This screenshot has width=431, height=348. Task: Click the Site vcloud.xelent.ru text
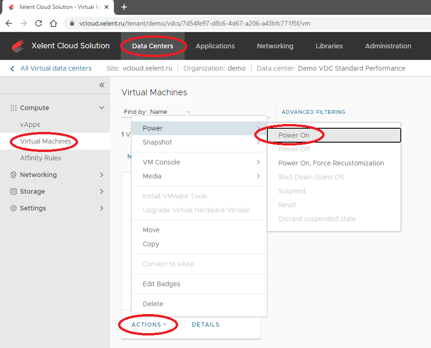(139, 68)
